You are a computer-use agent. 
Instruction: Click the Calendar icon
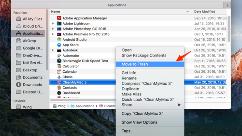(59, 72)
